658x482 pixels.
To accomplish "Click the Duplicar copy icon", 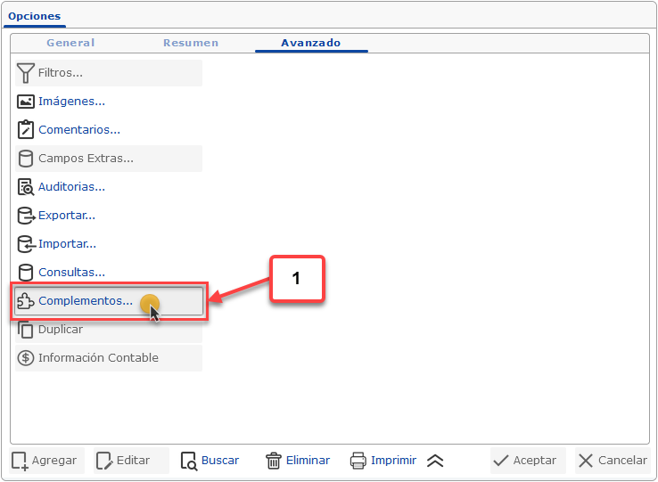I will [26, 330].
